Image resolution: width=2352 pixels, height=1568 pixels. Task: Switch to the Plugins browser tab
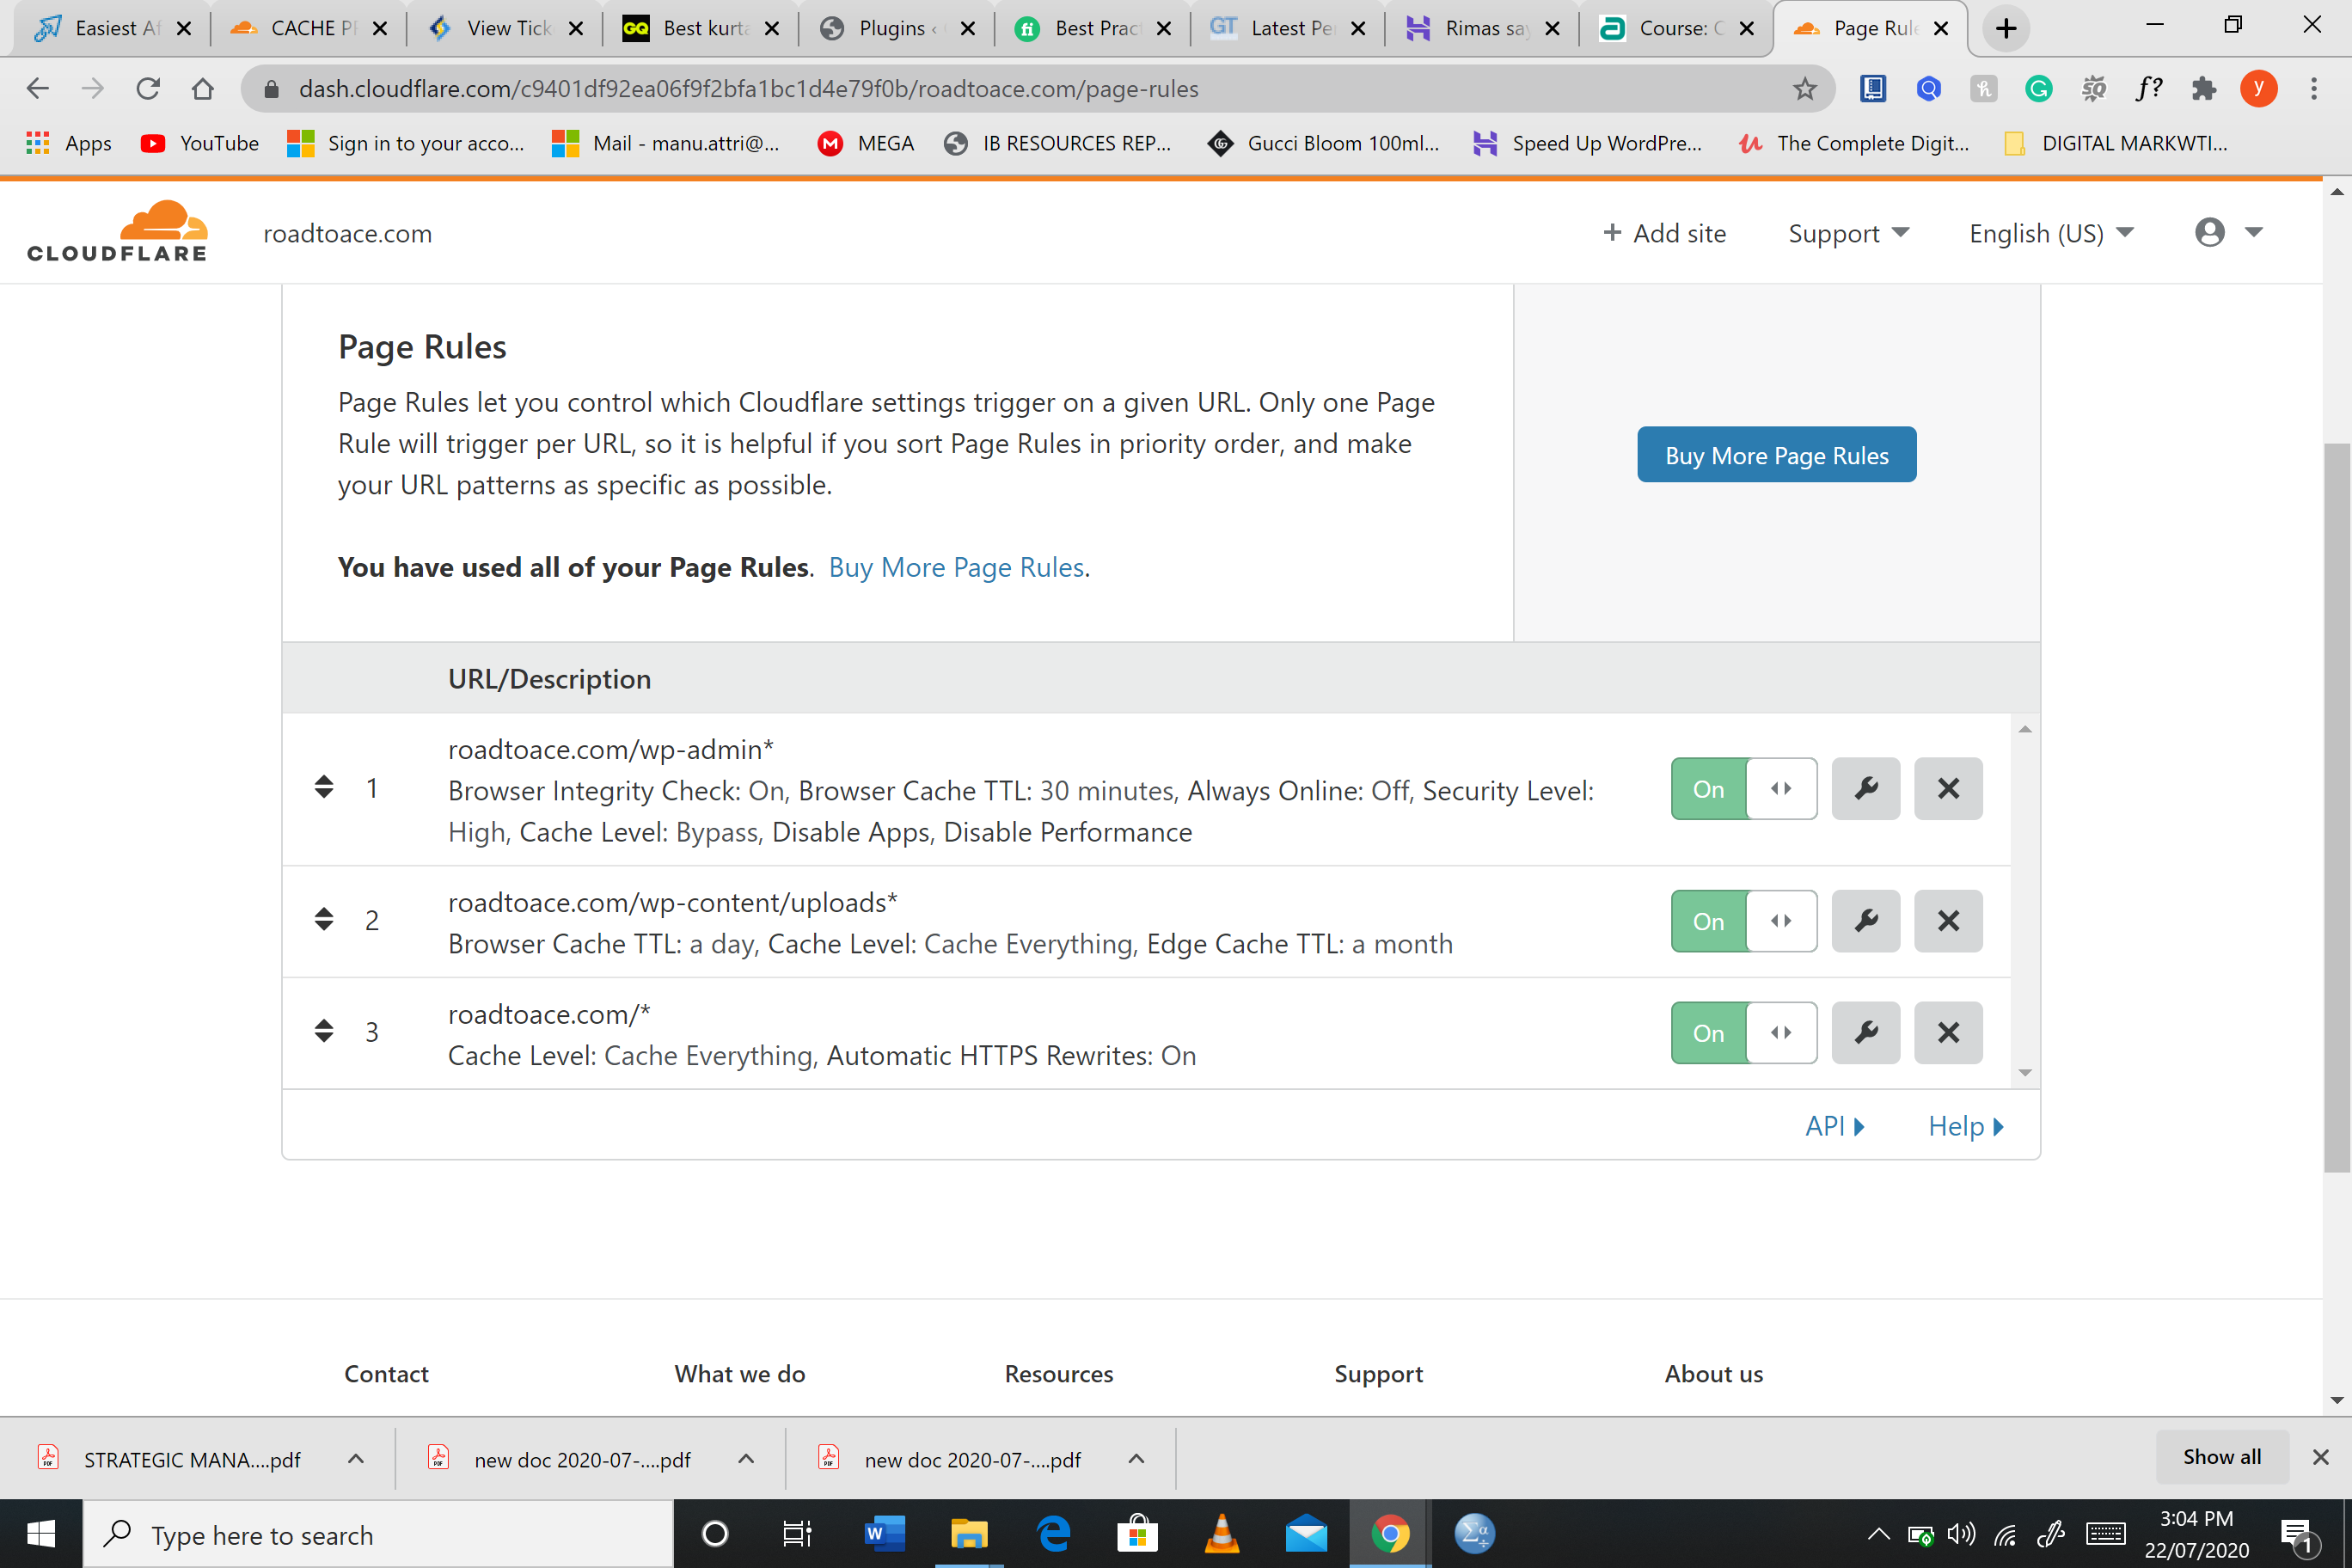[896, 28]
